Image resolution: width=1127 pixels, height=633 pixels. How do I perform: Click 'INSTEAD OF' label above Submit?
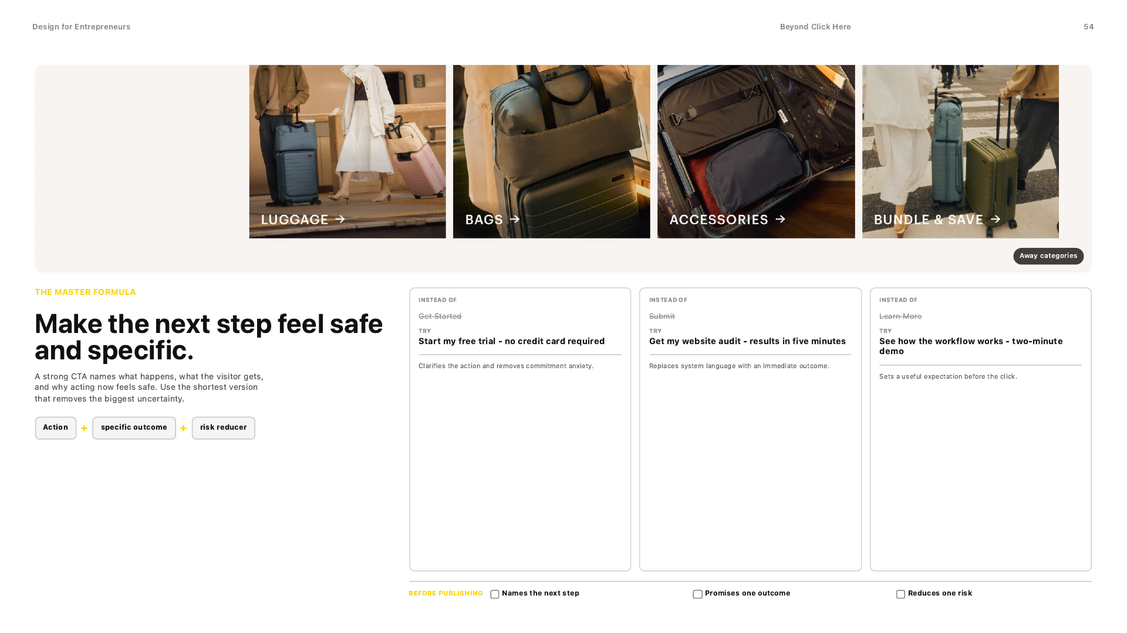668,300
